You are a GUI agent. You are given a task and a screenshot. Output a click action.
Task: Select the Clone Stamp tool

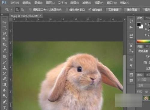pyautogui.click(x=4, y=68)
